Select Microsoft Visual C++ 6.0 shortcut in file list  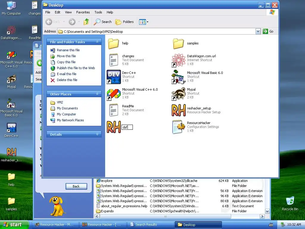click(113, 94)
